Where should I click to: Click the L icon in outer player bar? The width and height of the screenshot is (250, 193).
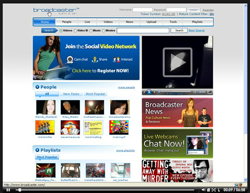click(x=219, y=190)
